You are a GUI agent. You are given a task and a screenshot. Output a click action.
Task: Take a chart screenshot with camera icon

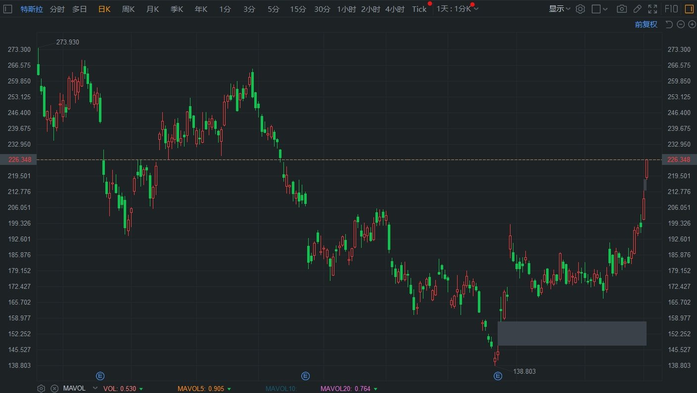coord(622,9)
